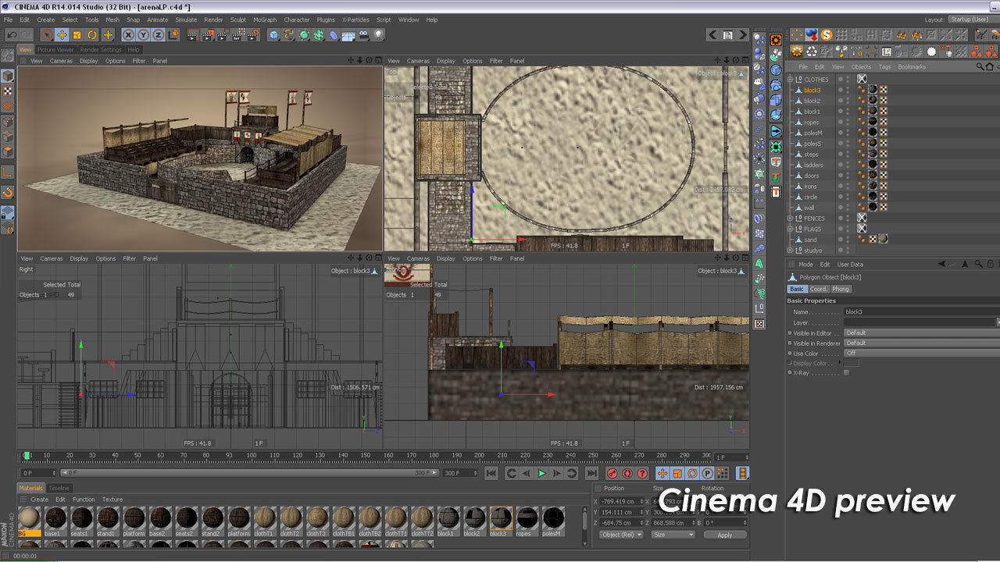
Task: Expand the FENCES group
Action: click(x=790, y=219)
